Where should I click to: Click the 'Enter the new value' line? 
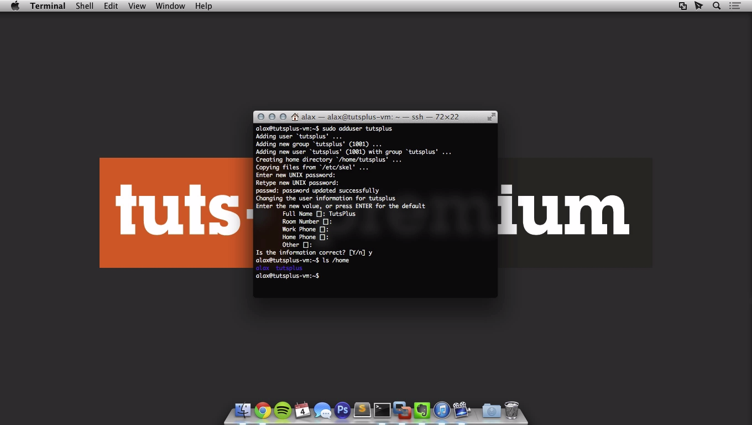[341, 206]
